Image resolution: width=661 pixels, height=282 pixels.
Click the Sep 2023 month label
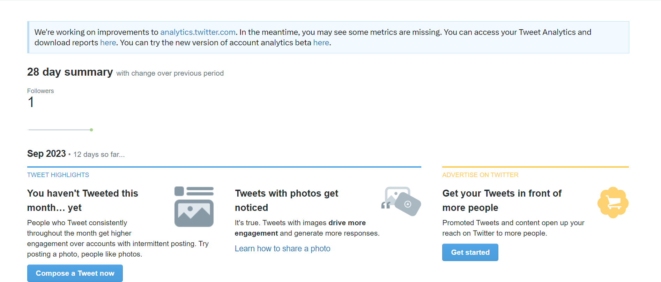(x=46, y=153)
